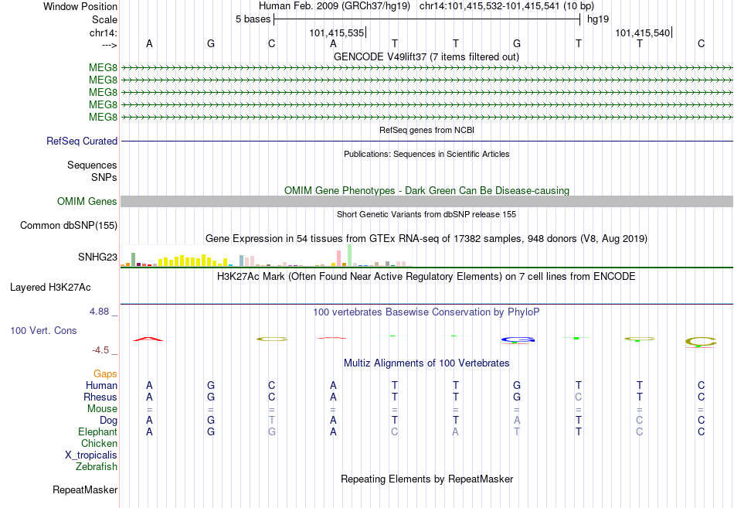Click the SNHG23 gene label
This screenshot has height=508, width=734.
coord(97,257)
